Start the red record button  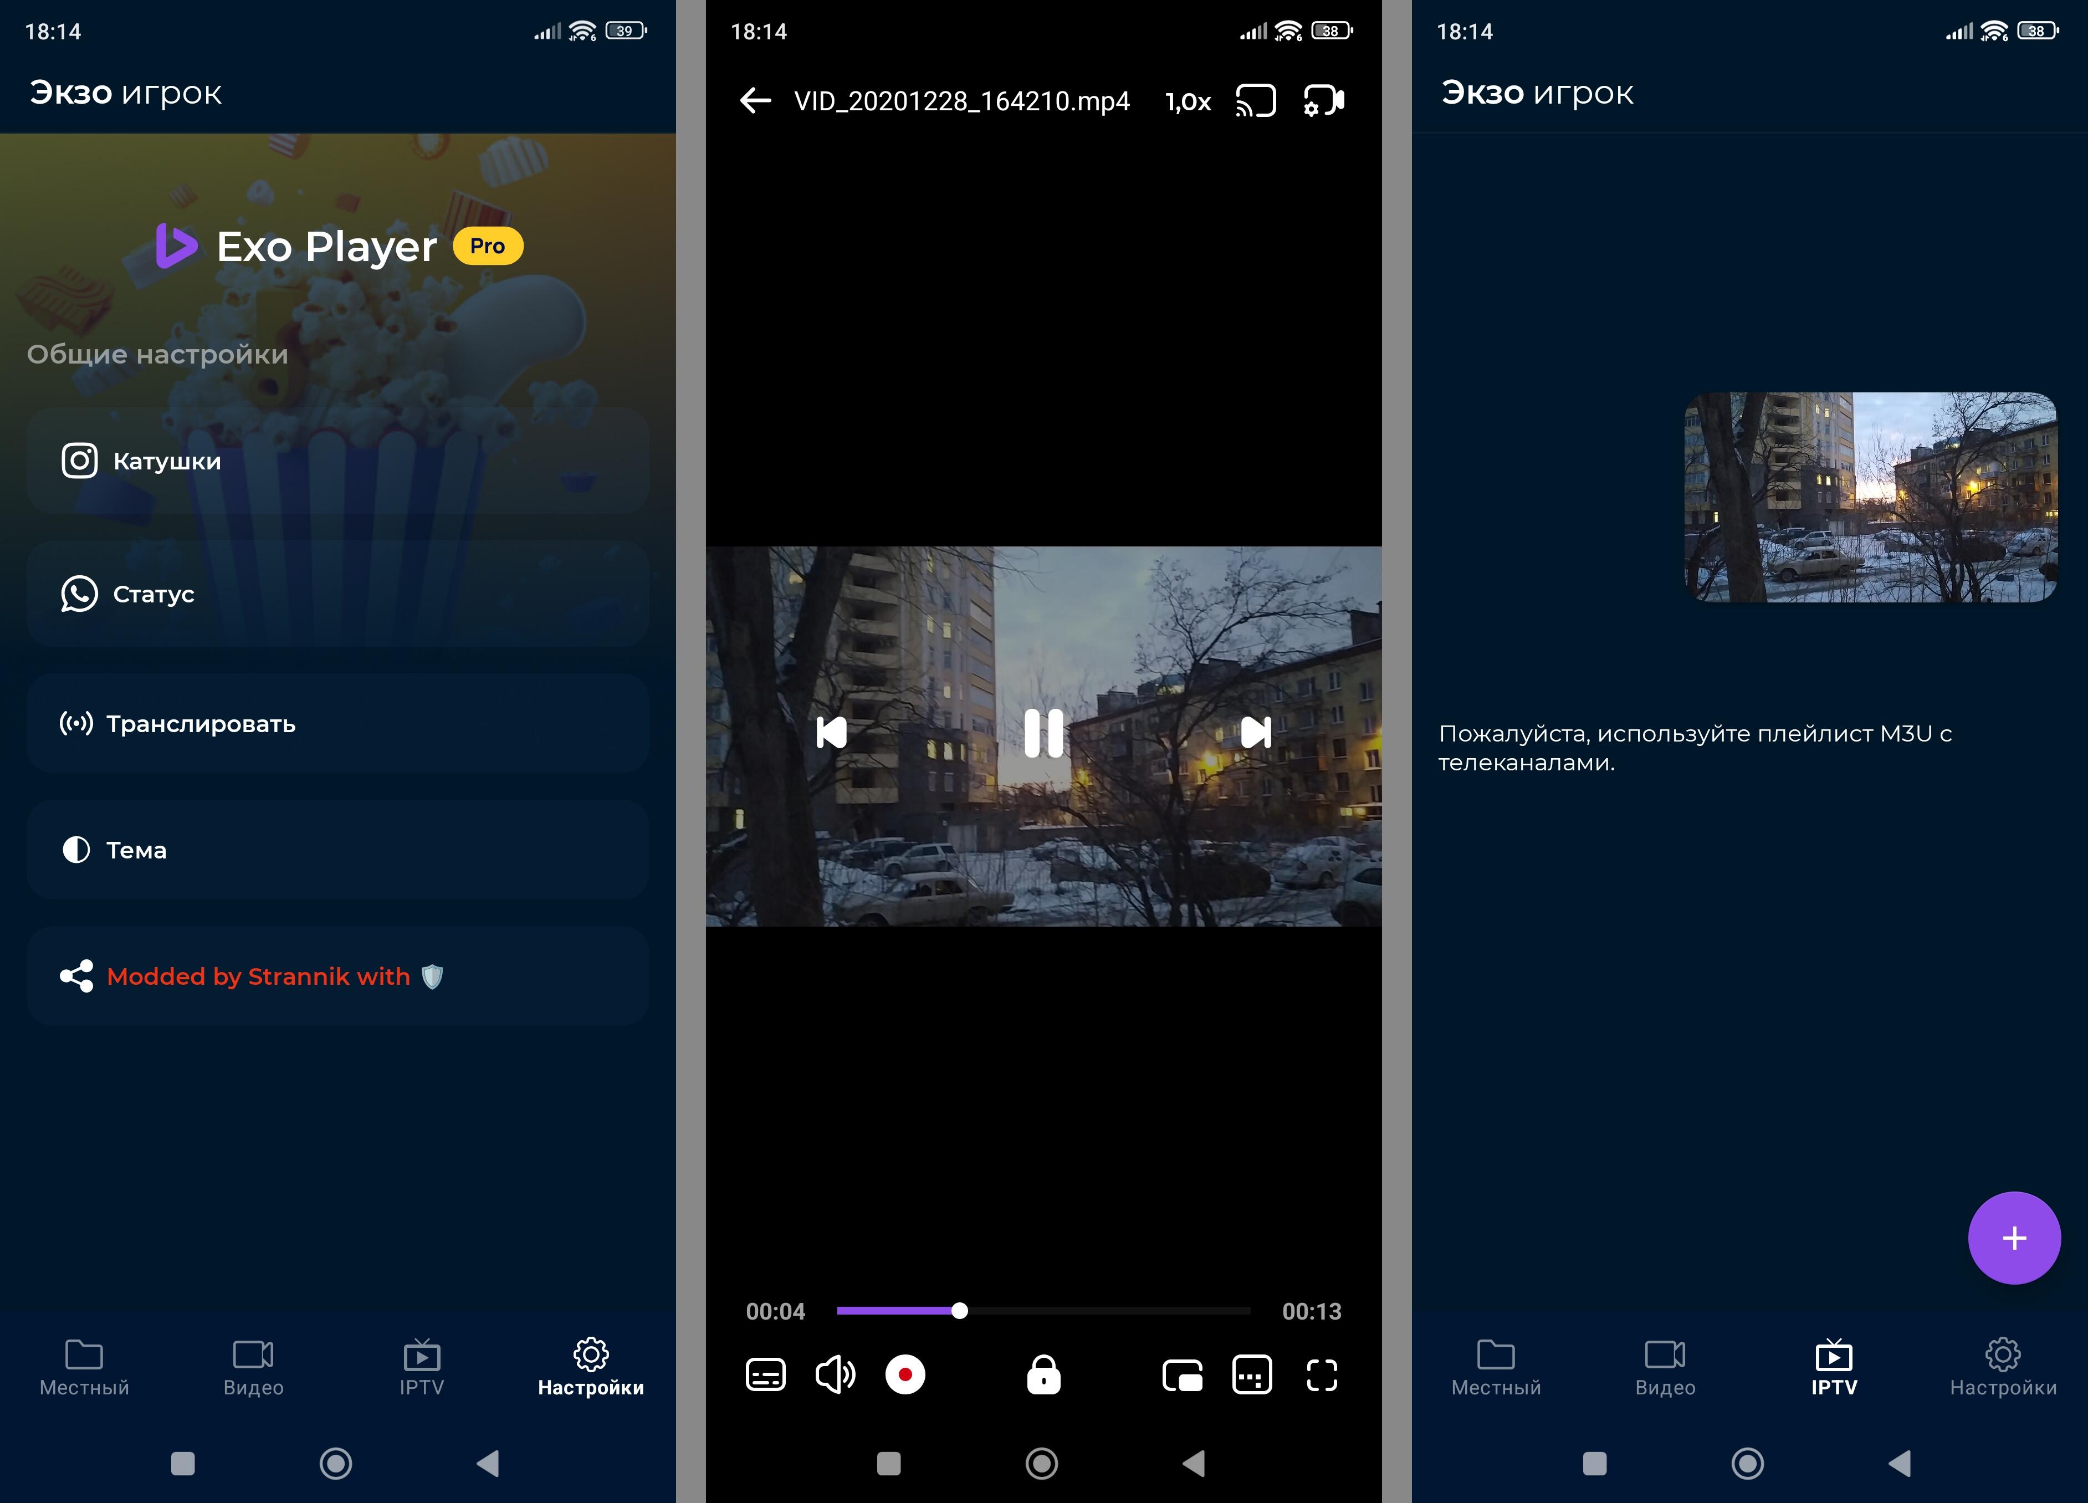coord(905,1375)
